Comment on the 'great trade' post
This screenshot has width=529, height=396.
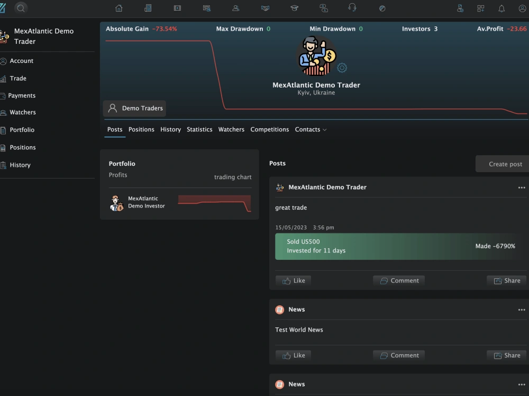[x=399, y=281]
